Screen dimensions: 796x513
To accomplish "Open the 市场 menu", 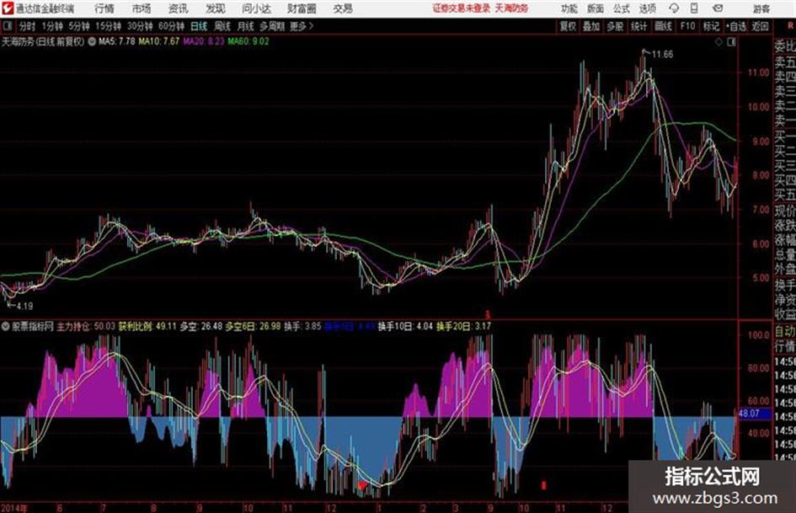I will coord(142,8).
